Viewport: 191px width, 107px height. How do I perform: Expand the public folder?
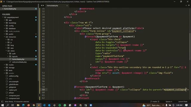tap(4, 34)
